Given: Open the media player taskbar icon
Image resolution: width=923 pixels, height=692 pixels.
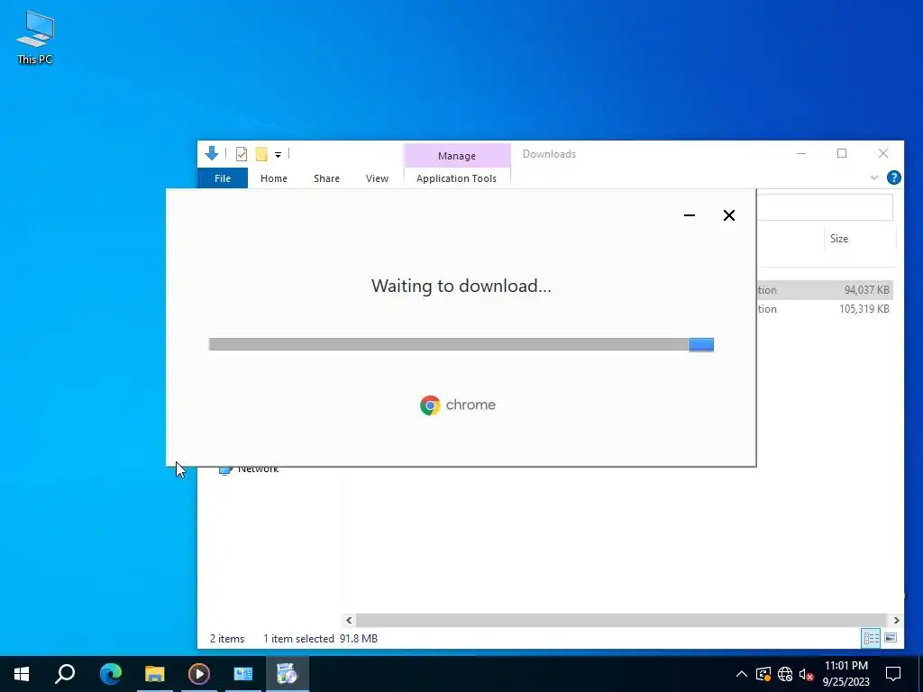Looking at the screenshot, I should coord(199,674).
